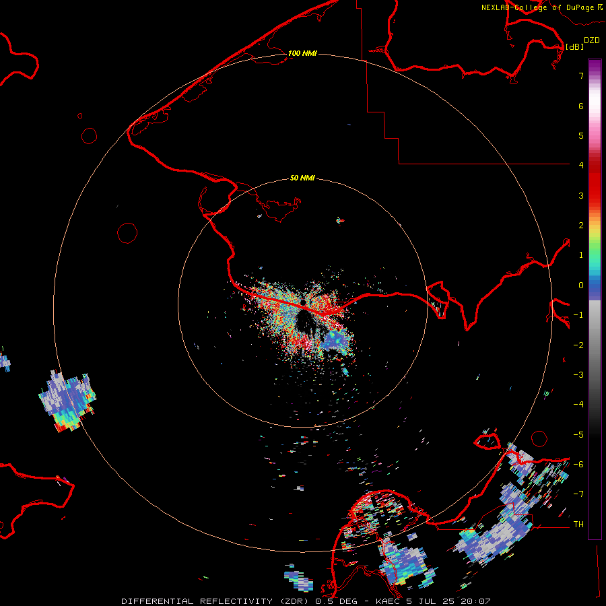Click the "4" value on the color scale
This screenshot has height=606, width=606.
pyautogui.click(x=581, y=166)
